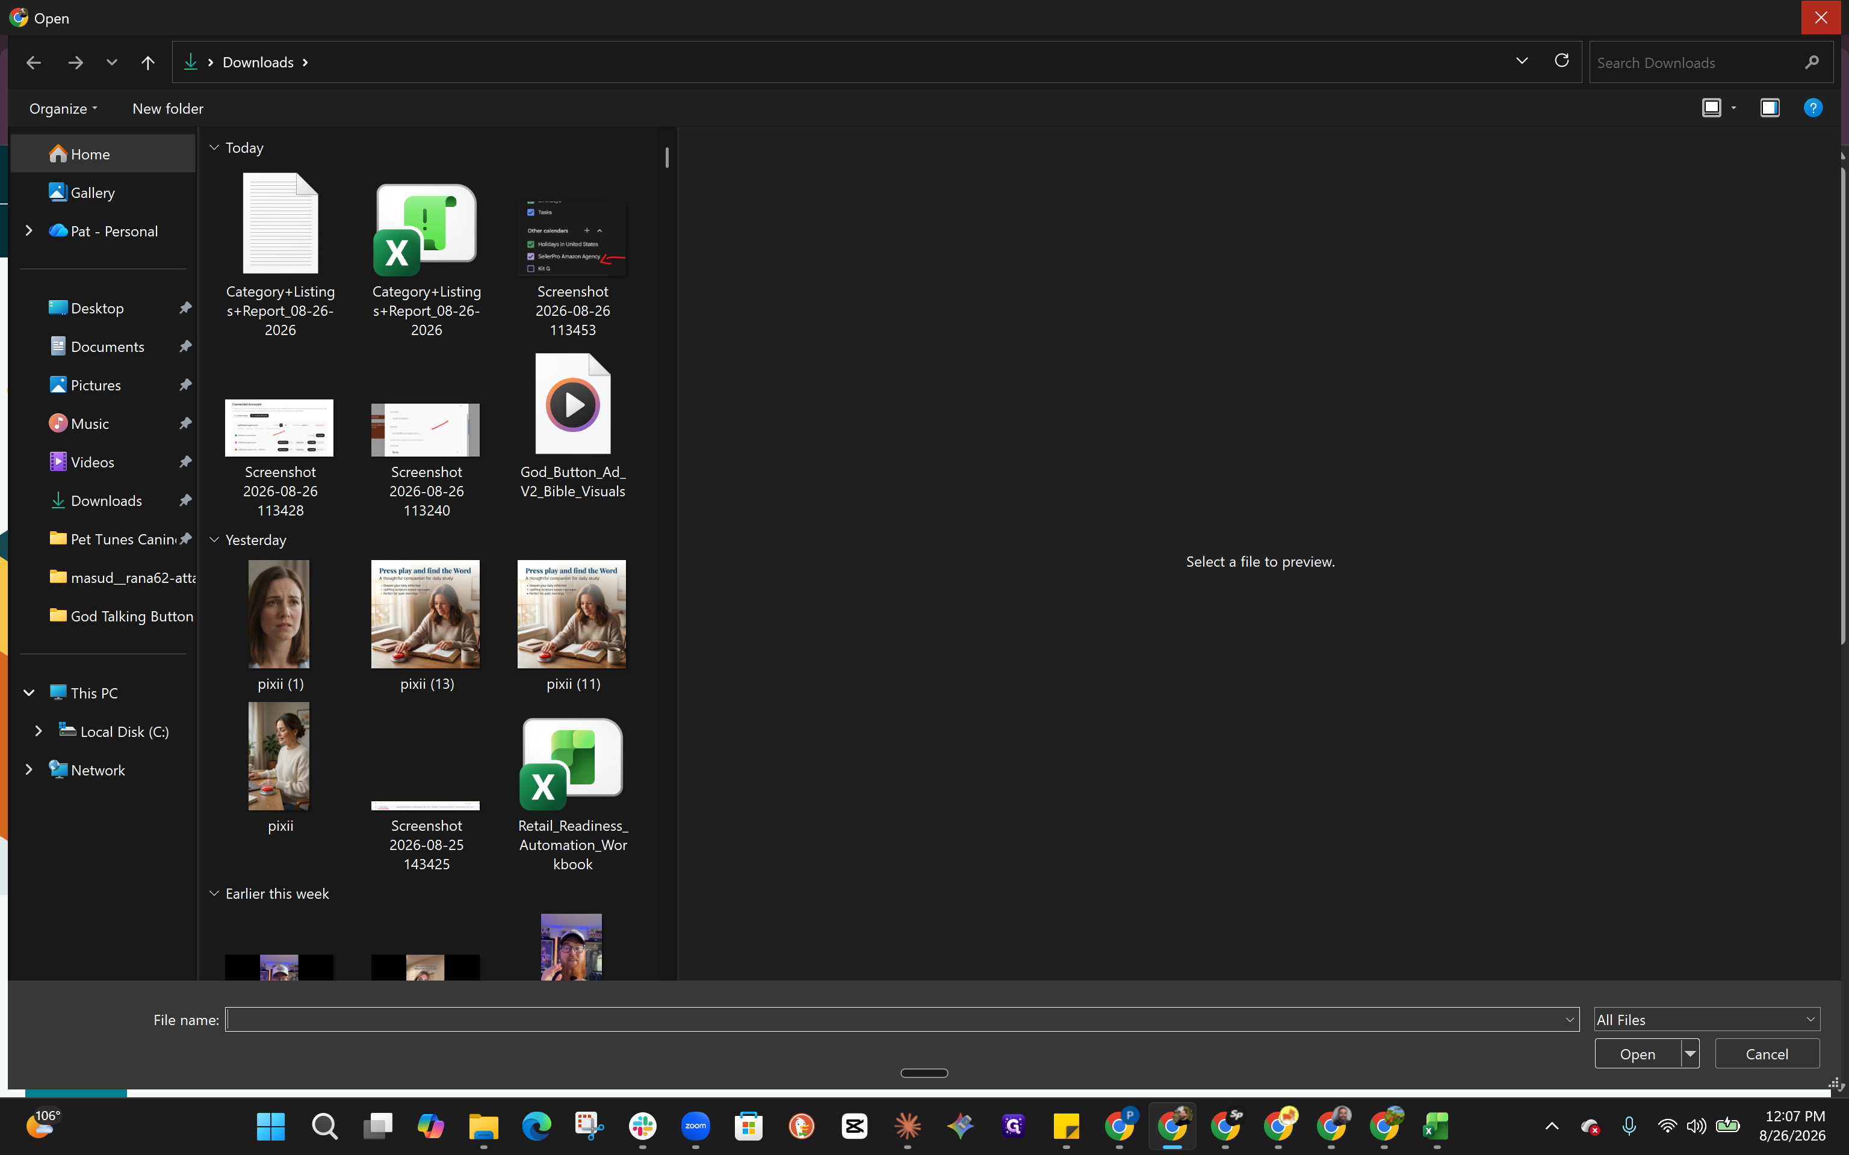Viewport: 1849px width, 1155px height.
Task: Expand the Local Disk (C:) tree node
Action: pos(38,731)
